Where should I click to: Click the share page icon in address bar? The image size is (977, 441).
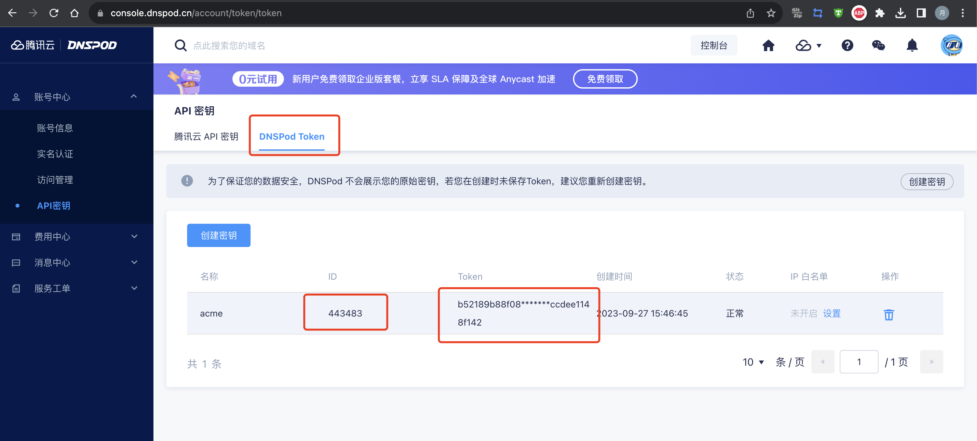750,13
